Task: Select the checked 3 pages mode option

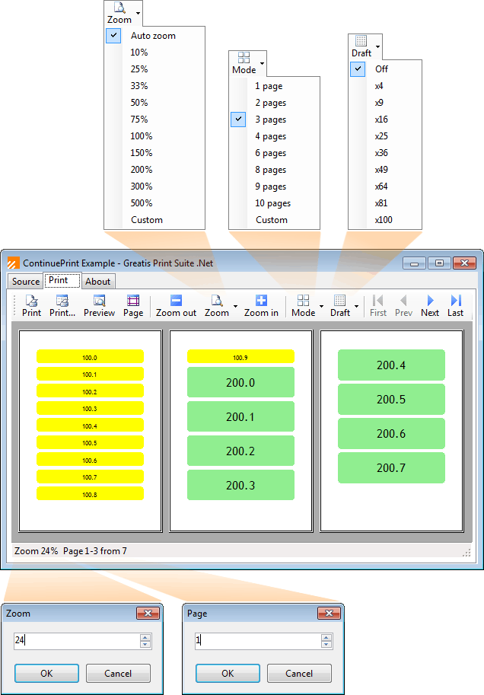Action: pos(270,120)
